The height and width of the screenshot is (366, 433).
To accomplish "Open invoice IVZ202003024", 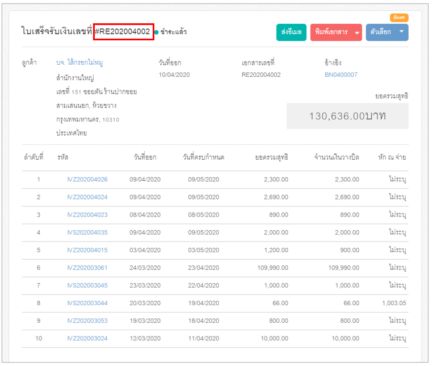I will coord(87,339).
